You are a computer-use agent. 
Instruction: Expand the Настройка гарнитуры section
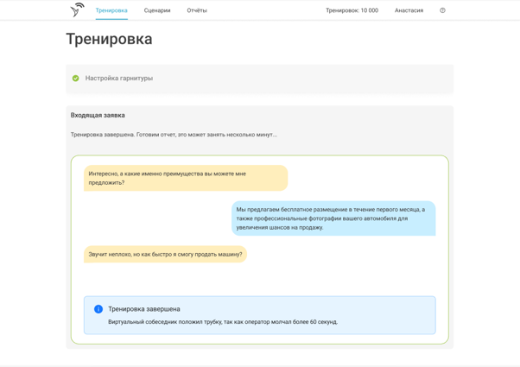pos(119,79)
